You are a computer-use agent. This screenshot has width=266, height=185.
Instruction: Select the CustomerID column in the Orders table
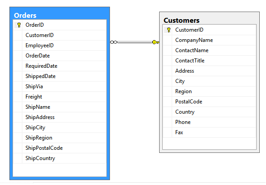coord(60,35)
